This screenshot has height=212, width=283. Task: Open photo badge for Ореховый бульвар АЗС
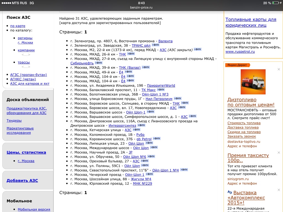[x=145, y=161]
